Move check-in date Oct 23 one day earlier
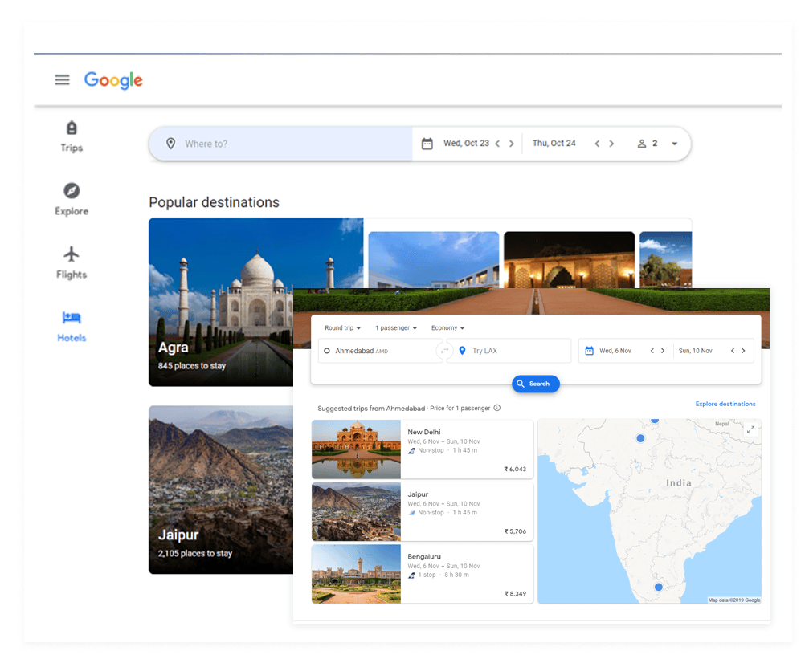Image resolution: width=809 pixels, height=667 pixels. tap(497, 144)
